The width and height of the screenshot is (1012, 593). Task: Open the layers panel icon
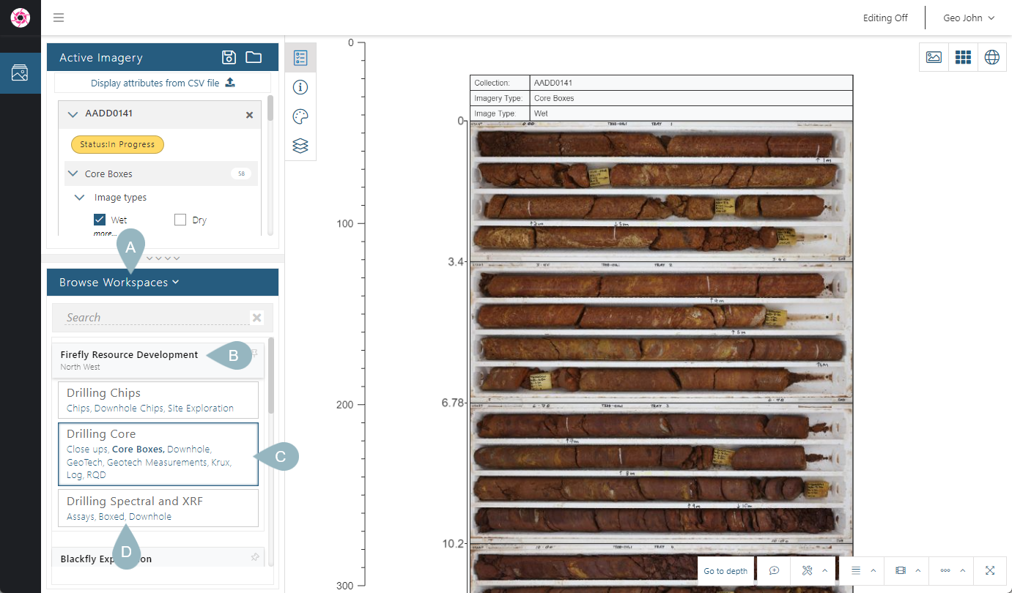click(300, 146)
